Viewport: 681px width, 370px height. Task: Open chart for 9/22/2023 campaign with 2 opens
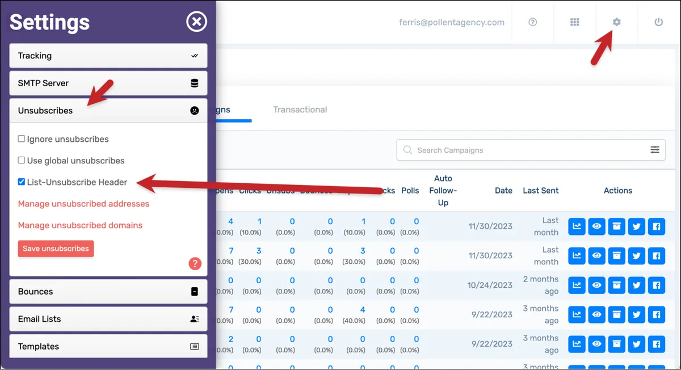click(577, 344)
